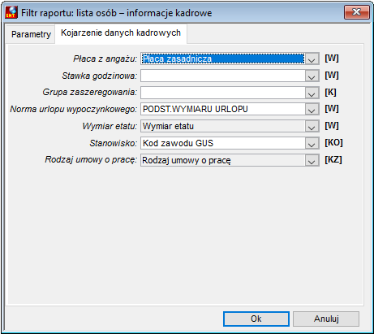Screen dimensions: 374x334
Task: Close the report filter dialog window
Action: coord(357,12)
